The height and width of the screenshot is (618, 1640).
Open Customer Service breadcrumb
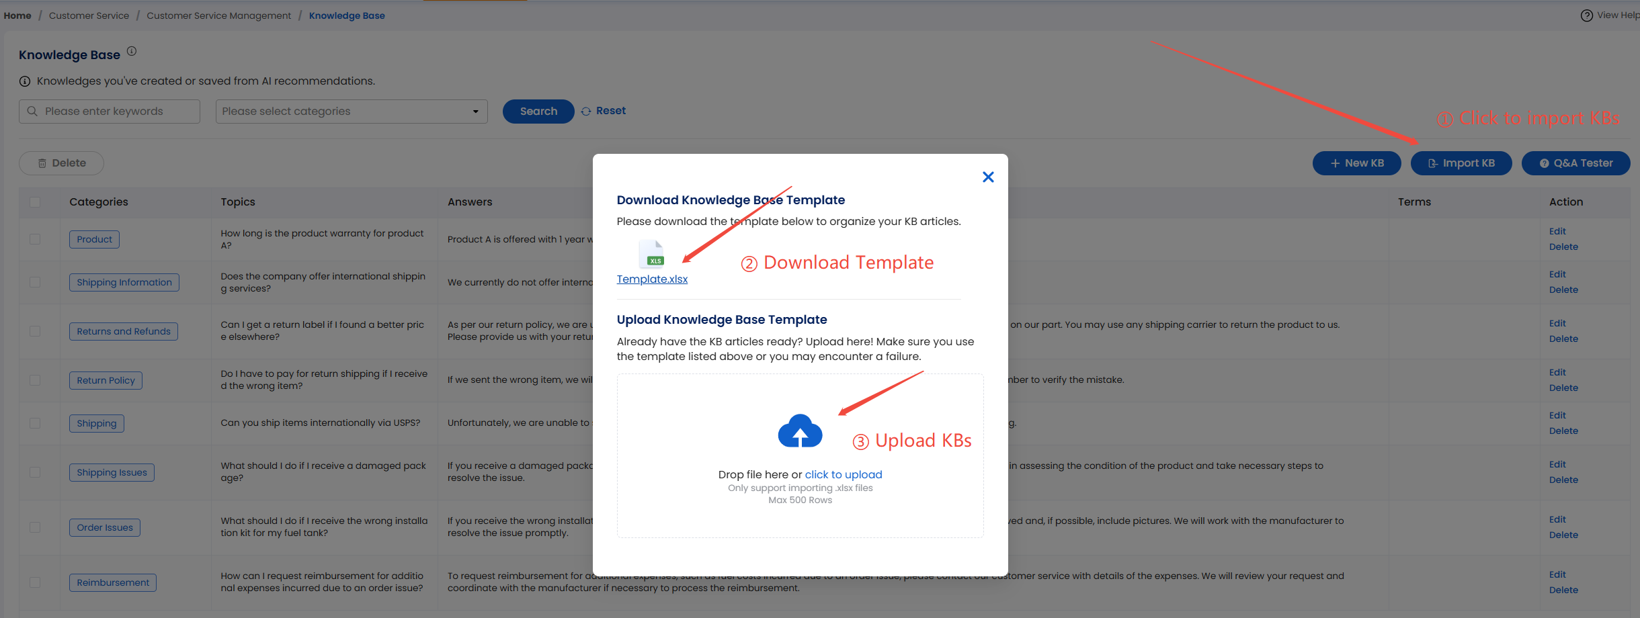click(89, 15)
